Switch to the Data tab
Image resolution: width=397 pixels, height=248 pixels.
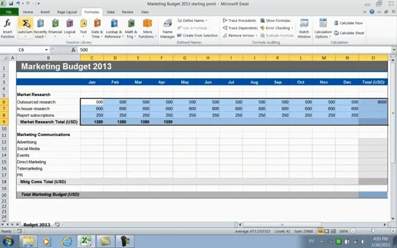pos(111,12)
